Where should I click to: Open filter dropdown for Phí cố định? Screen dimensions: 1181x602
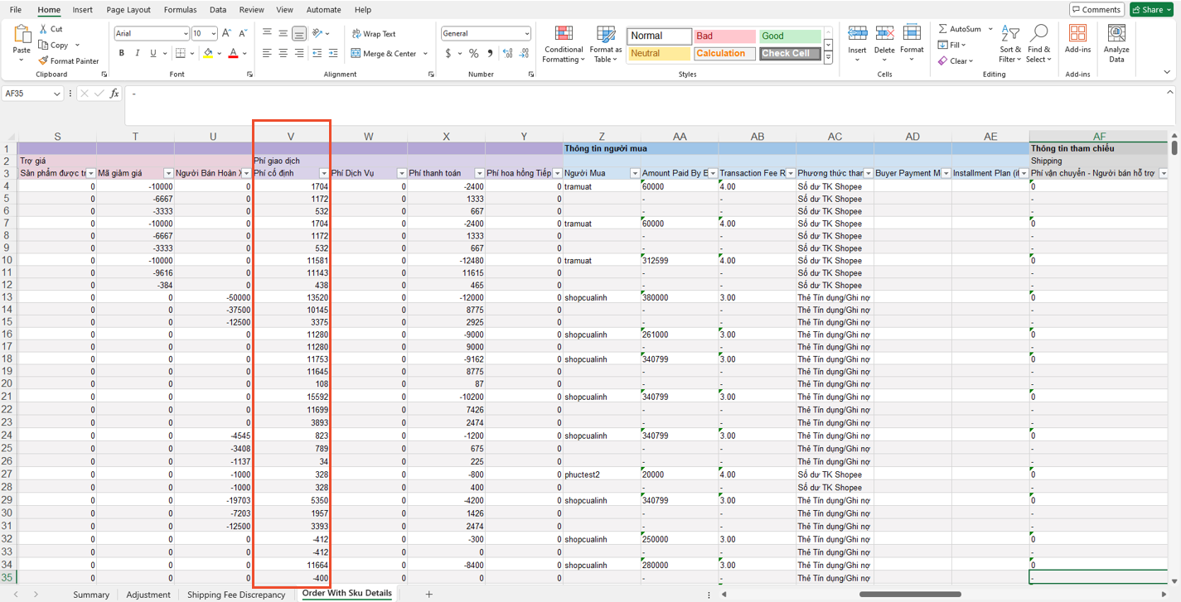click(323, 173)
